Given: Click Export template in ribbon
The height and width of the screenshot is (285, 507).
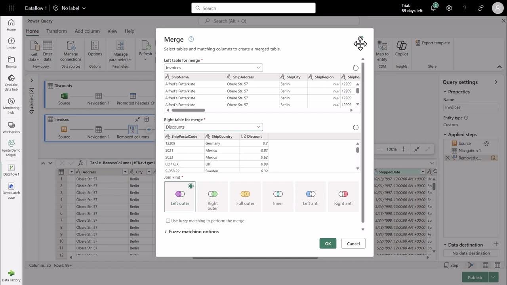Looking at the screenshot, I should tap(433, 43).
